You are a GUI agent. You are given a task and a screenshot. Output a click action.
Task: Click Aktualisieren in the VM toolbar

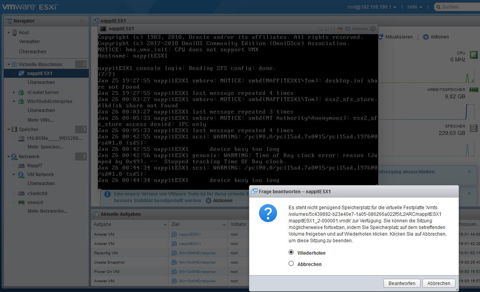pos(395,37)
